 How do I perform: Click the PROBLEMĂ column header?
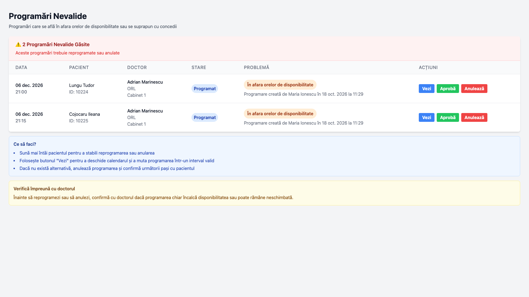click(x=257, y=67)
